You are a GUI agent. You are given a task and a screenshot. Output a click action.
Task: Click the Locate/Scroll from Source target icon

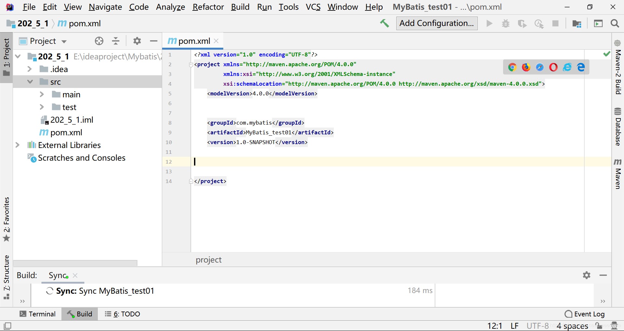99,41
